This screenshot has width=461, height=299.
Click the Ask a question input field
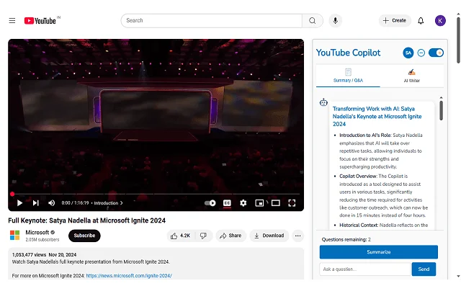pos(364,269)
